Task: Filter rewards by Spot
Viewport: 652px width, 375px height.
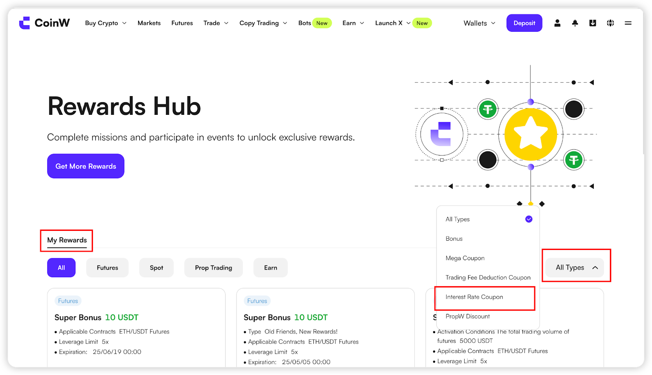Action: (x=156, y=268)
